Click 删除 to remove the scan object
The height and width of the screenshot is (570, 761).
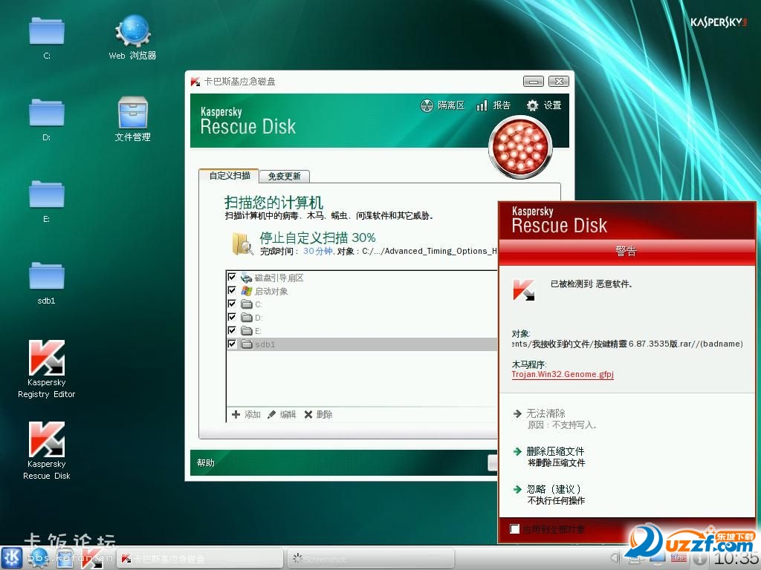coord(318,414)
